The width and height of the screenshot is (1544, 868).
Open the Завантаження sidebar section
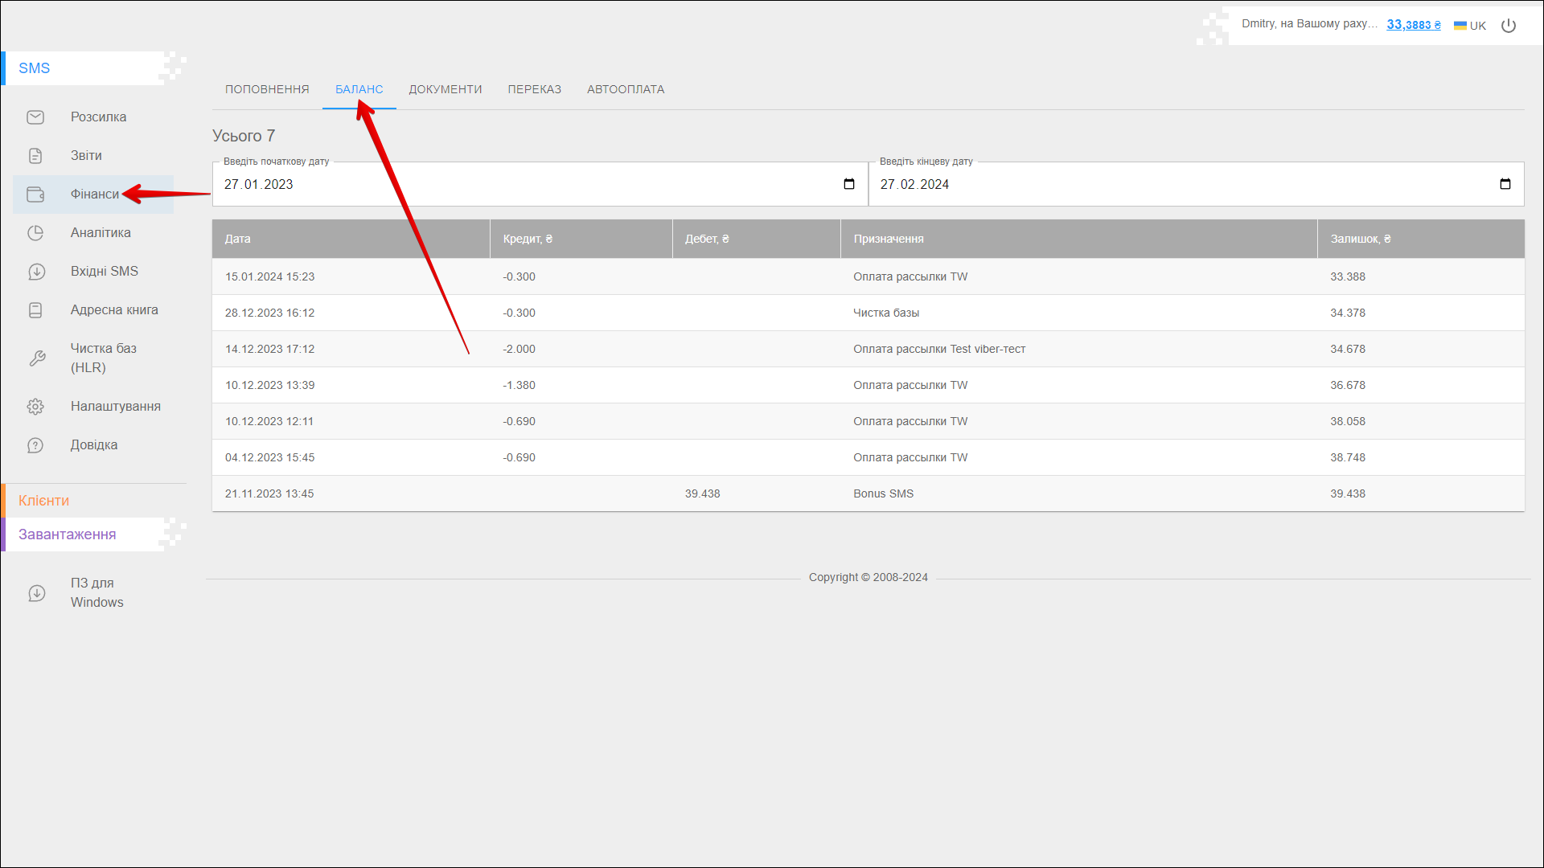68,534
